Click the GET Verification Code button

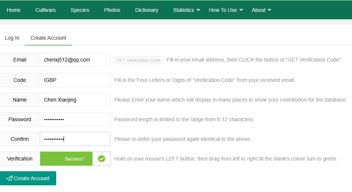click(138, 60)
